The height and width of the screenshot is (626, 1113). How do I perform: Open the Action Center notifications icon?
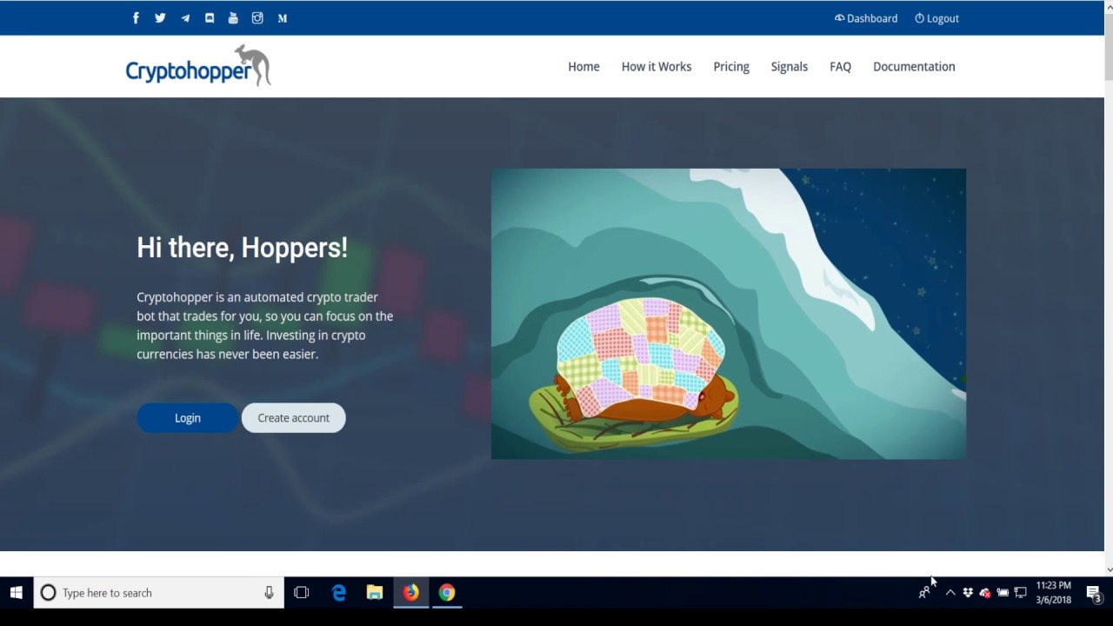tap(1094, 593)
